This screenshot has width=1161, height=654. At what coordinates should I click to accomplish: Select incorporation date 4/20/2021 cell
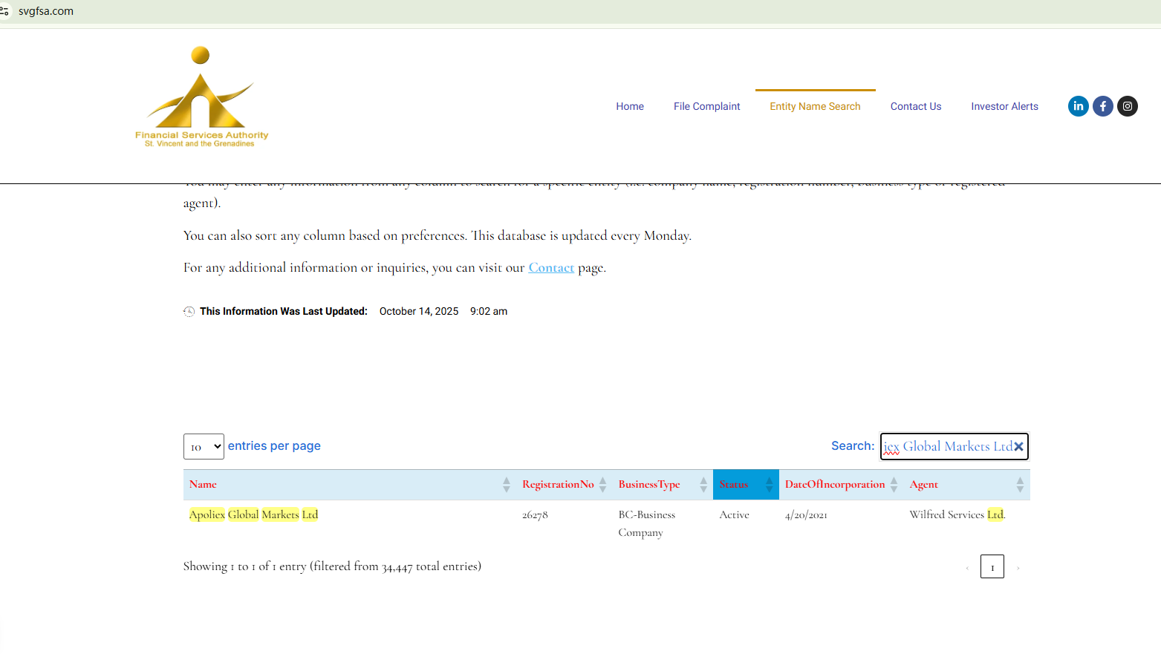point(806,514)
